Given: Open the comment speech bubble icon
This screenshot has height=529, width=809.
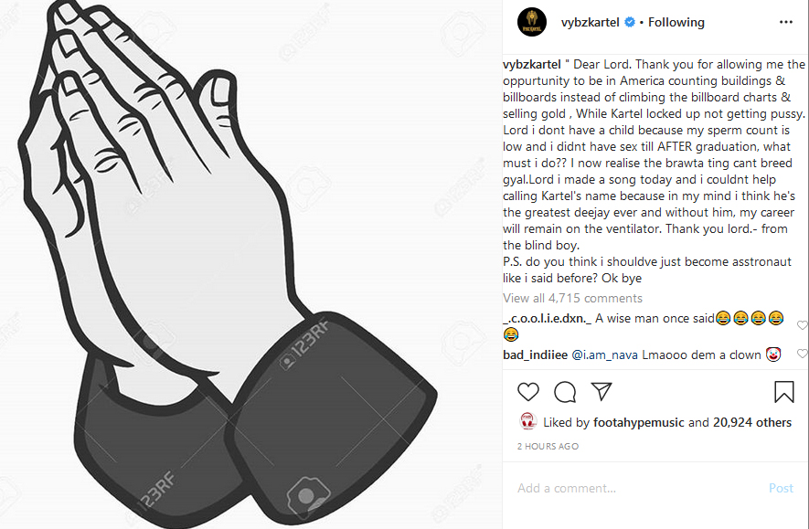Looking at the screenshot, I should [x=565, y=392].
